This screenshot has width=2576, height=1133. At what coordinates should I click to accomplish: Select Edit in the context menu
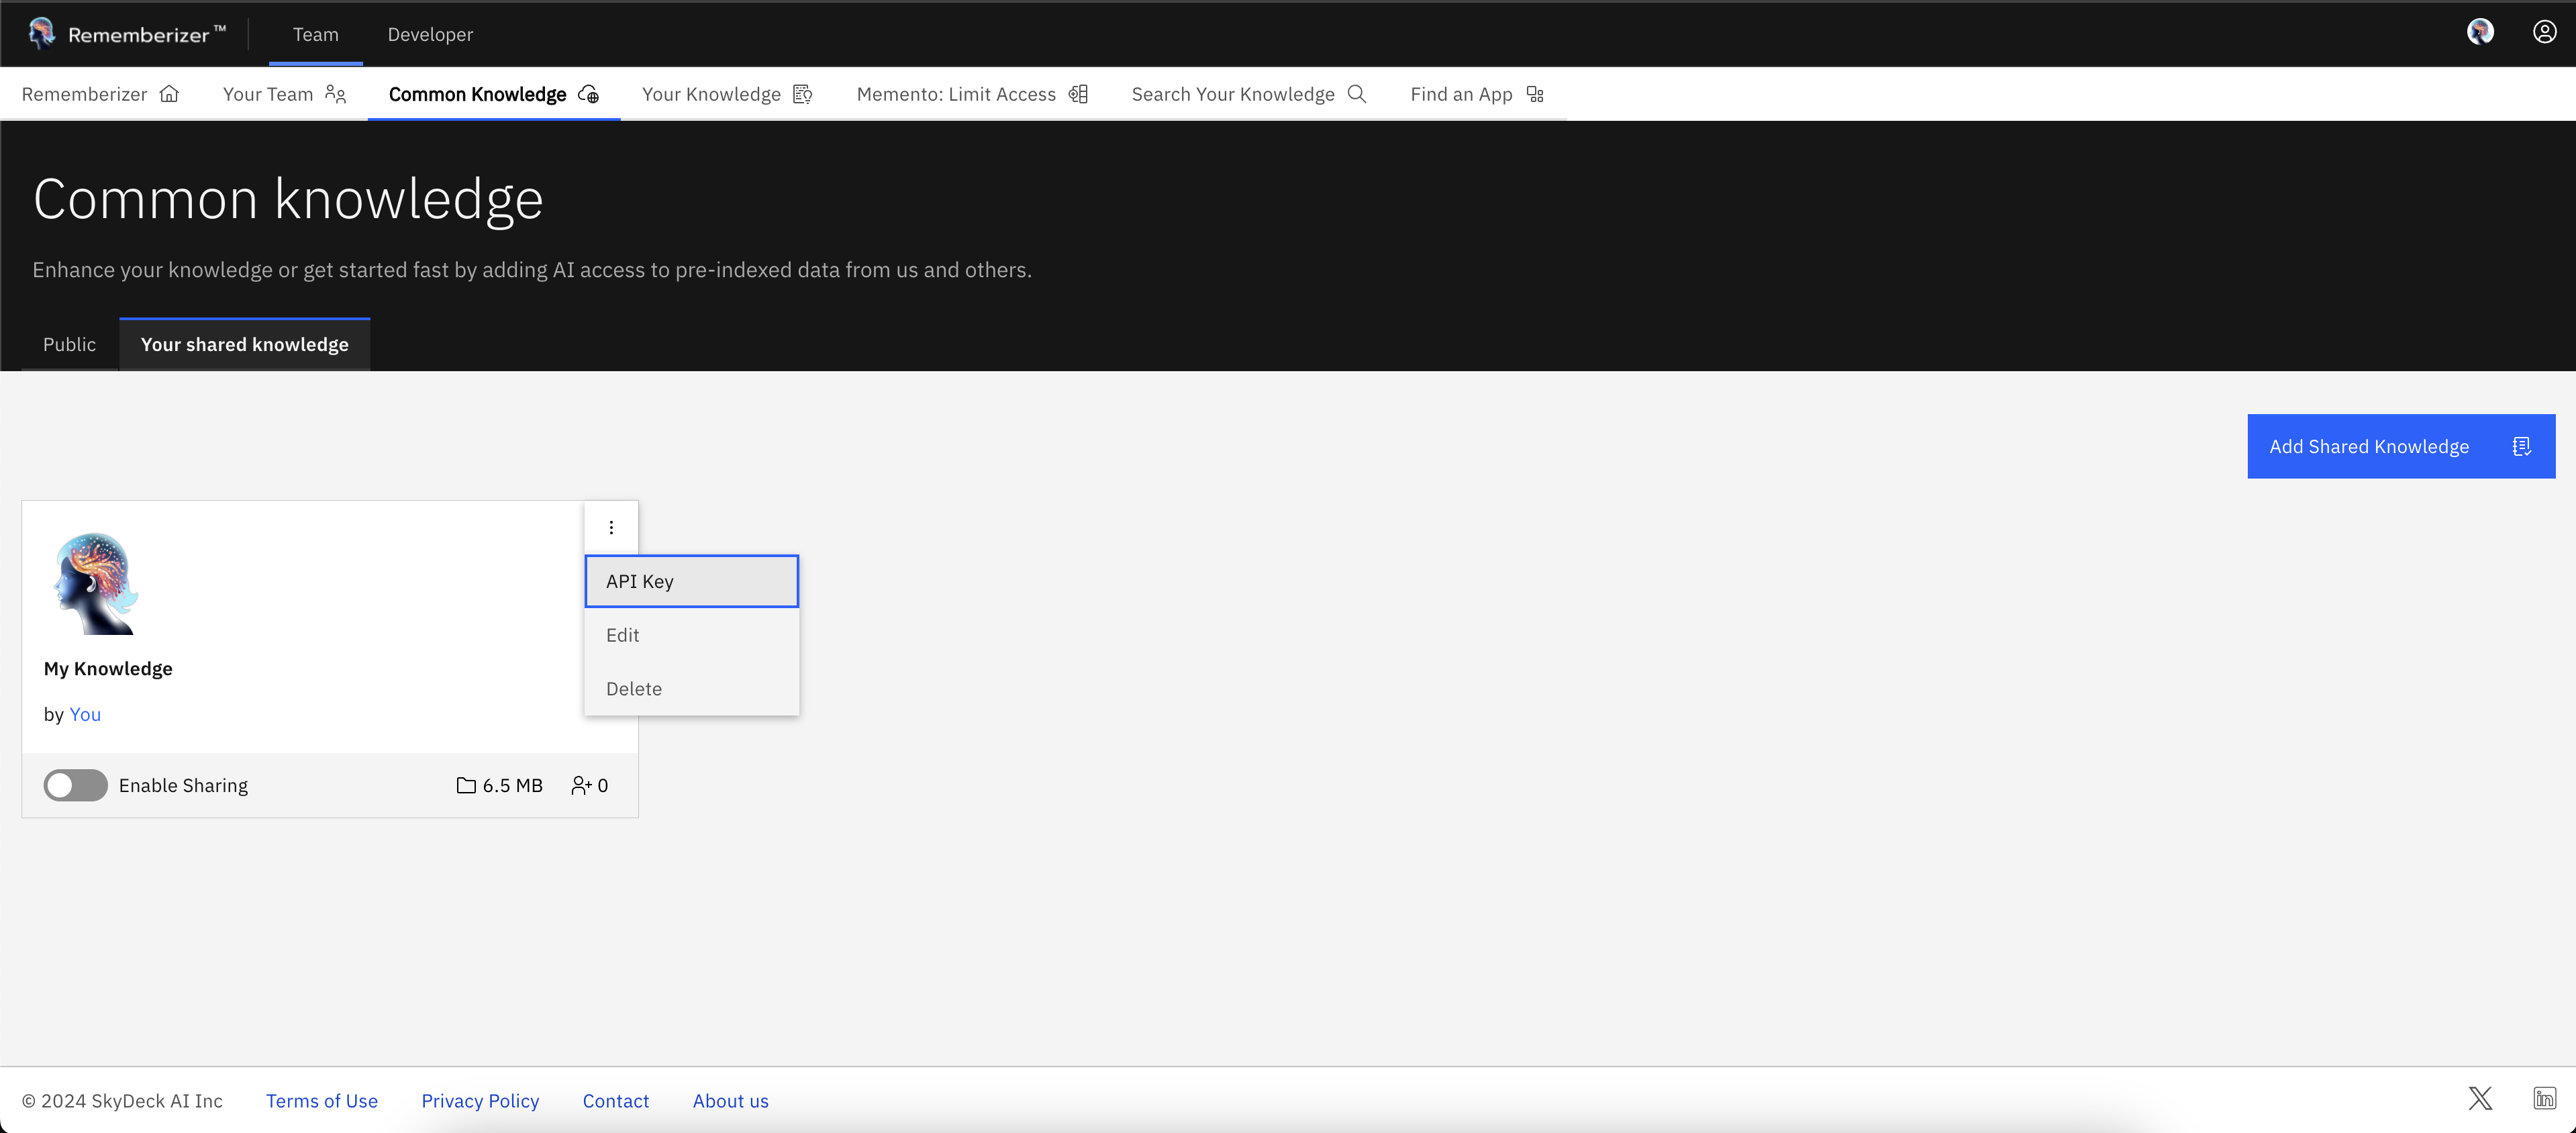(623, 635)
